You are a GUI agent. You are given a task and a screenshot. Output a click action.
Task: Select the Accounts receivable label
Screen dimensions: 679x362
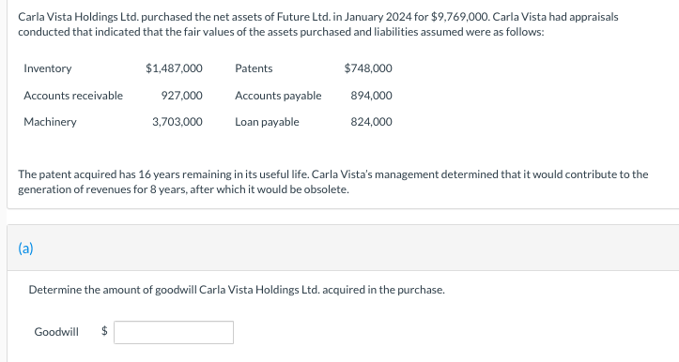tap(73, 95)
